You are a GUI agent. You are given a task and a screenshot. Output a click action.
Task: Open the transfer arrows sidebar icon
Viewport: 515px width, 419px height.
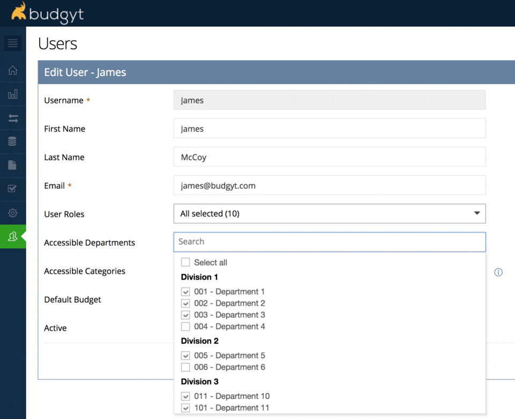pos(13,118)
